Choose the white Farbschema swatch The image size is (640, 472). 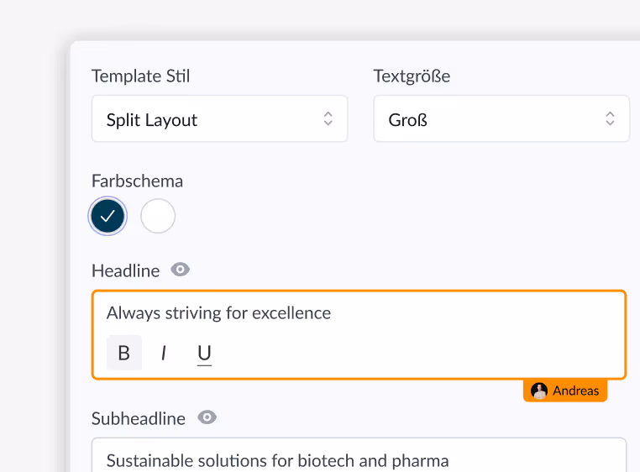[x=158, y=216]
